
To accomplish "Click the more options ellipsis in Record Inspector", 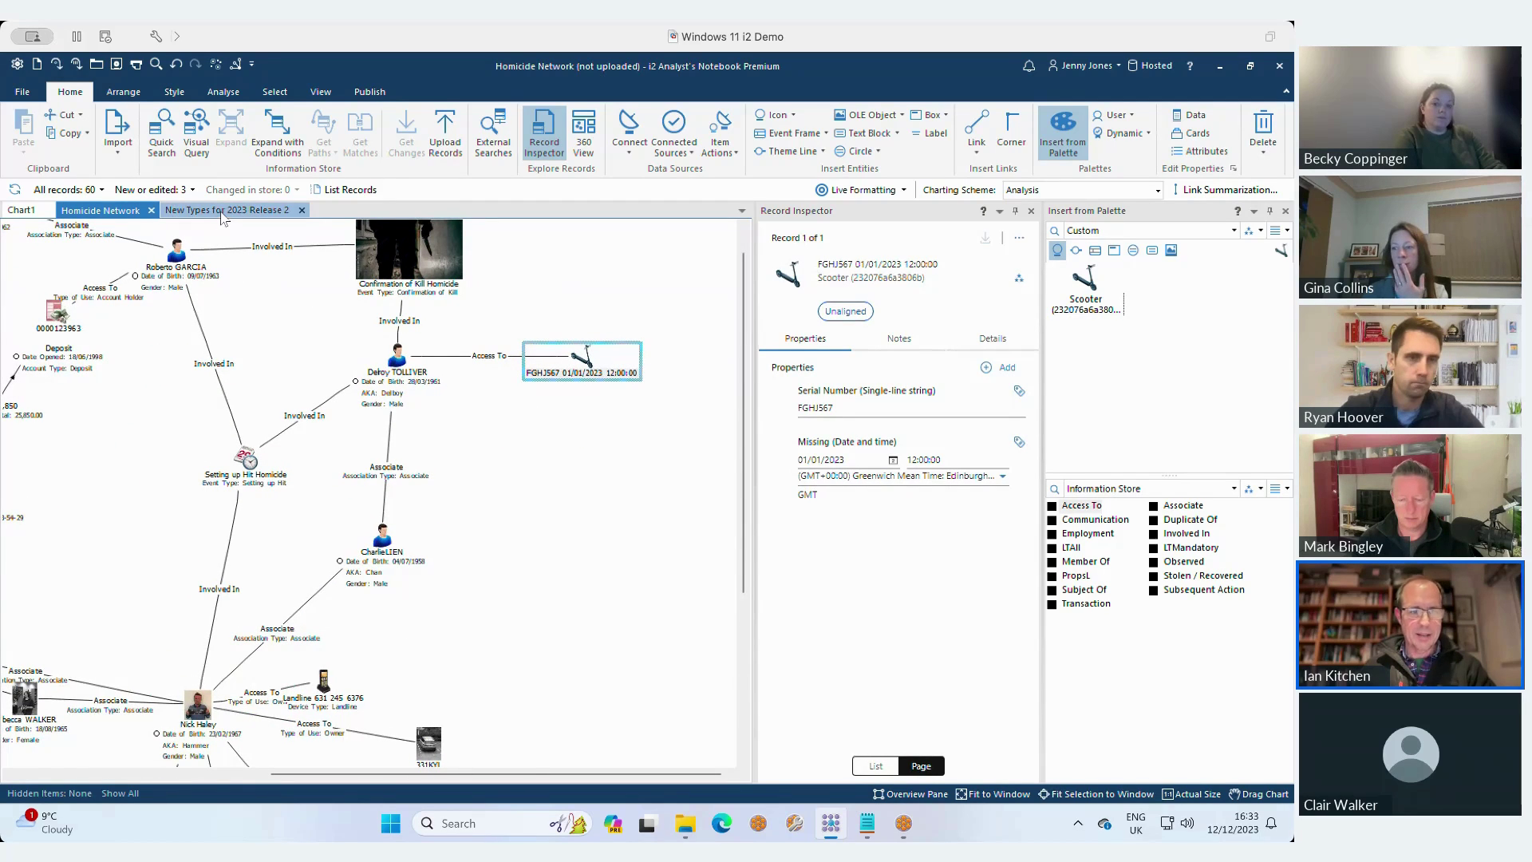I will tap(1019, 238).
